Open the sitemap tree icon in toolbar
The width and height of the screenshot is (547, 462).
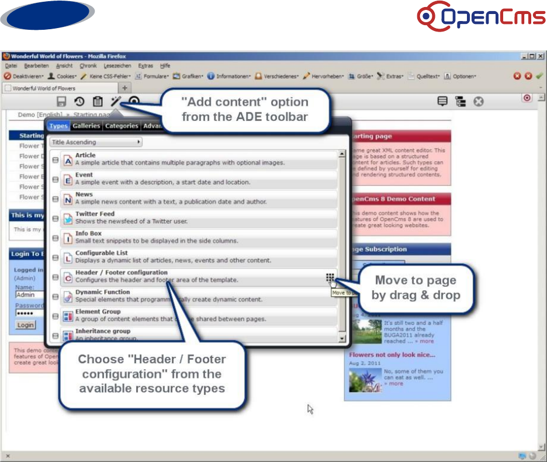tap(461, 102)
